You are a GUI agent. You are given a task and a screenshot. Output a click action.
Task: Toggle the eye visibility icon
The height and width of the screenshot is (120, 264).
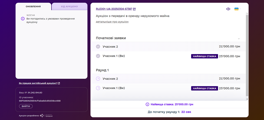[x=228, y=9]
